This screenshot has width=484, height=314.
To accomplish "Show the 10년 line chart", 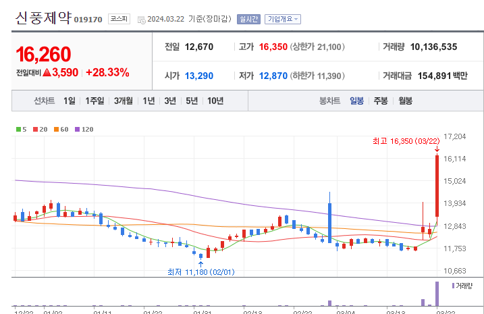I will click(x=215, y=101).
